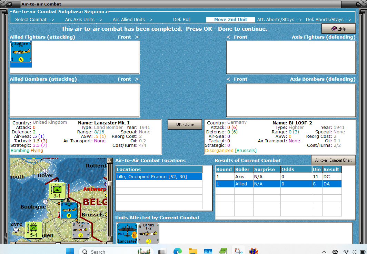Screen dimensions: 367x254
Task: Open Windows Start menu
Action: point(70,252)
